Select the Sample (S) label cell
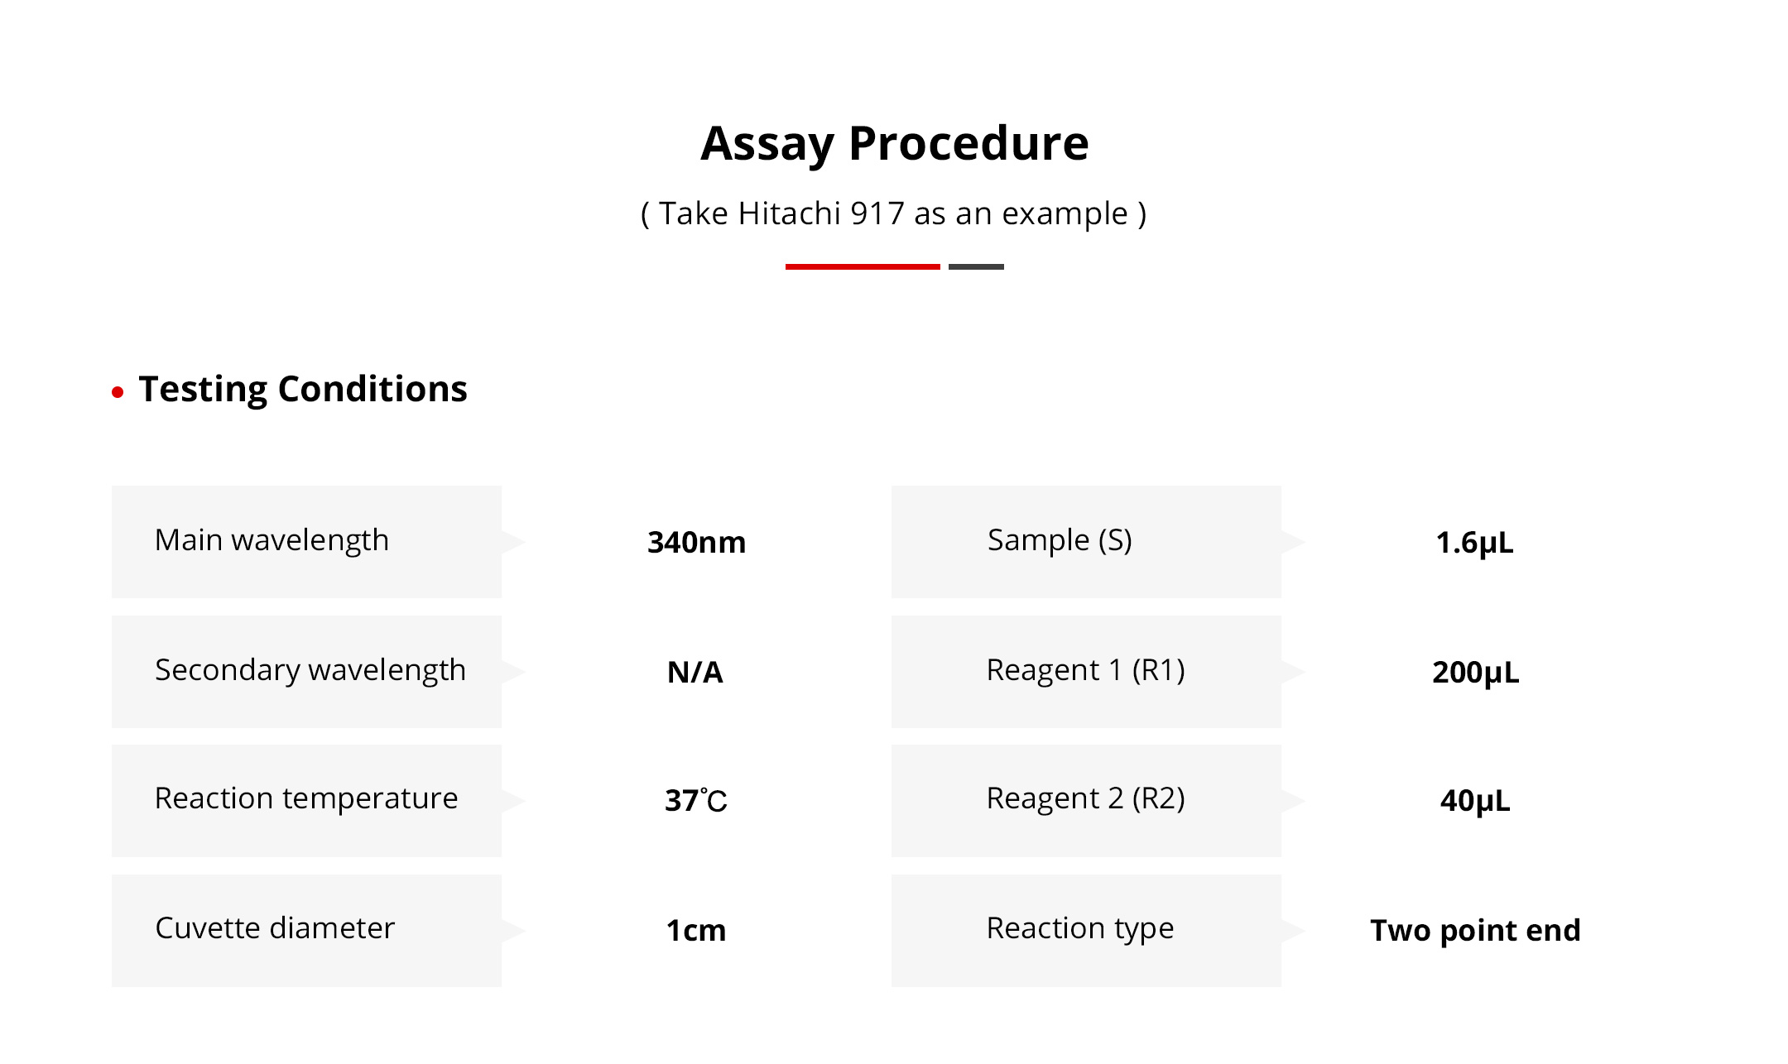Viewport: 1788px width, 1064px height. coord(1085,541)
